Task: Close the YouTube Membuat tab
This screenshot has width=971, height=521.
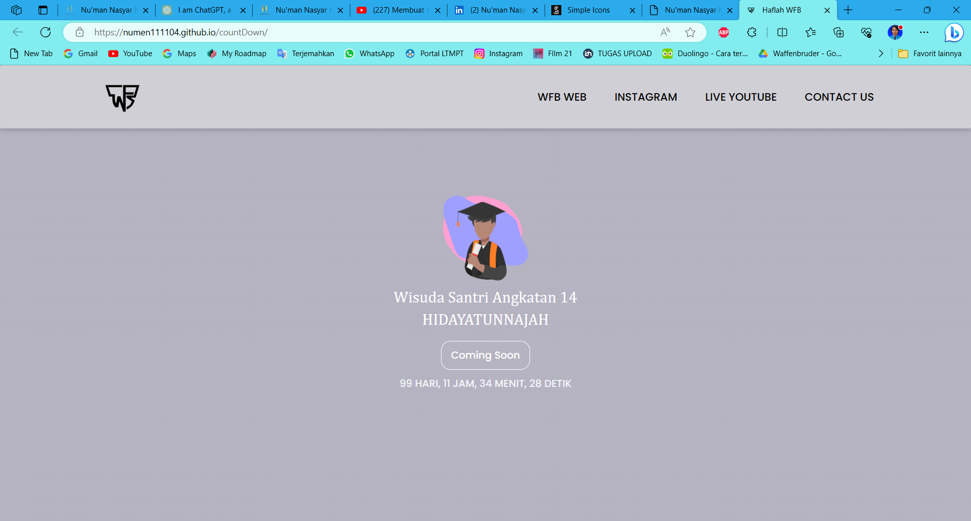Action: 437,10
